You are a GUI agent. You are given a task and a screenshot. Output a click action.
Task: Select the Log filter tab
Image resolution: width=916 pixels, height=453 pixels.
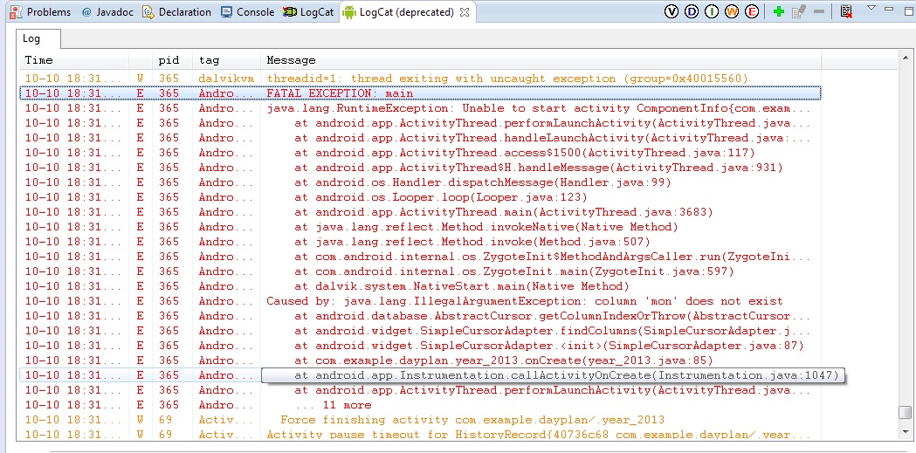coord(38,38)
